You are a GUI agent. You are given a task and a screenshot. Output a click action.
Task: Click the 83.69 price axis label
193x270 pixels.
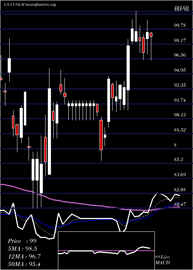(x=180, y=175)
